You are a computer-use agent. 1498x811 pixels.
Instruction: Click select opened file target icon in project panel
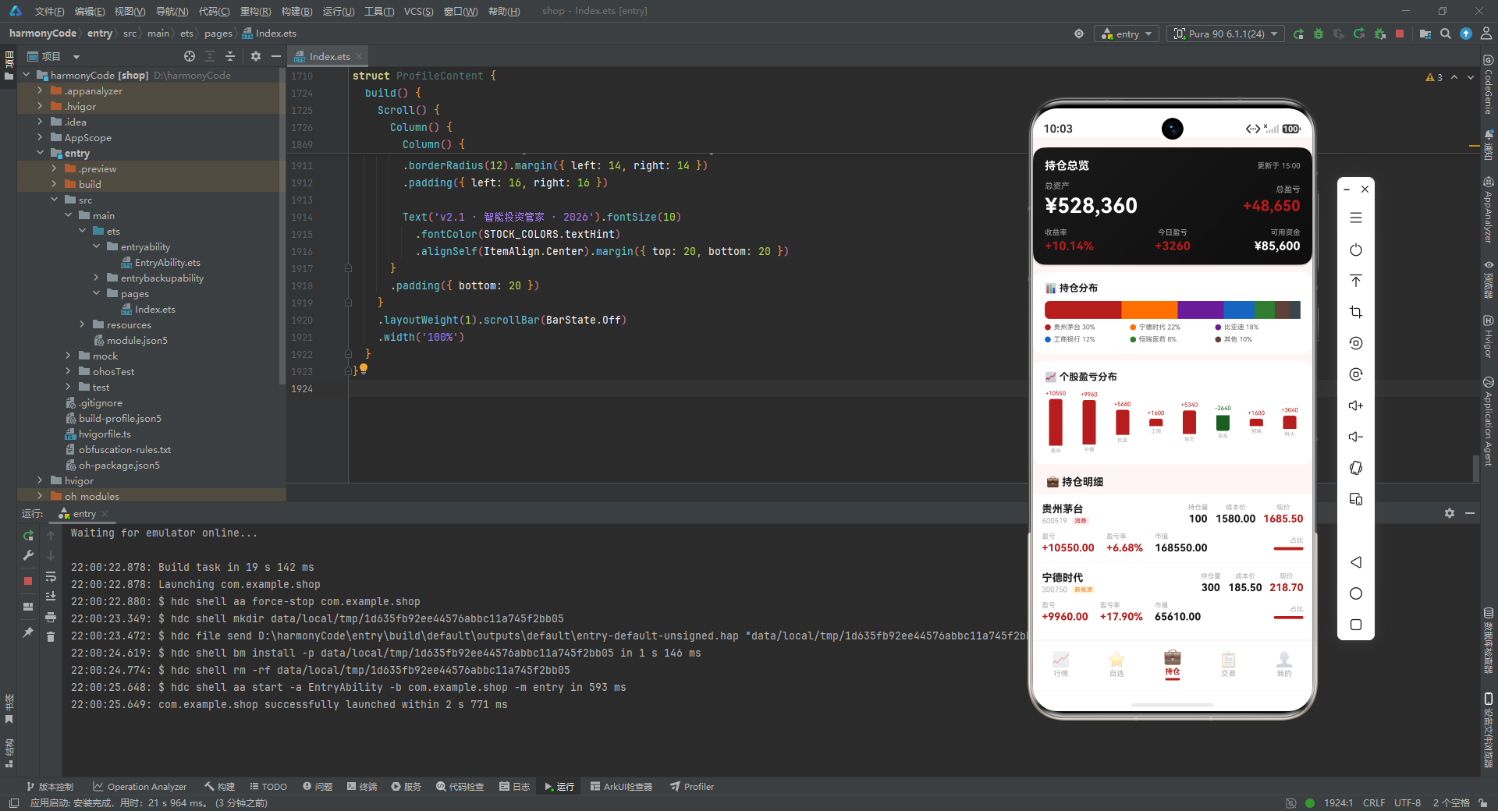(190, 56)
